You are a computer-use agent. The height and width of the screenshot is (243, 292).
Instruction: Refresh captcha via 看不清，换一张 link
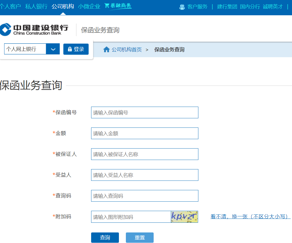tap(250, 217)
